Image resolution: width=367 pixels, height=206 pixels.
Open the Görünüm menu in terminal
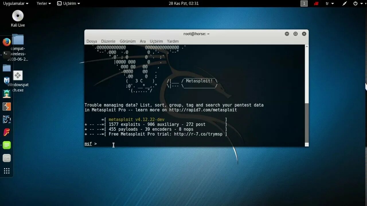tap(128, 41)
